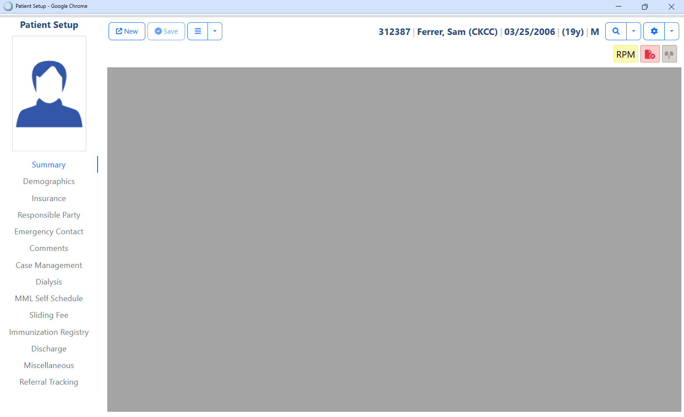684x417 pixels.
Task: Select the Case Management tab
Action: 49,265
